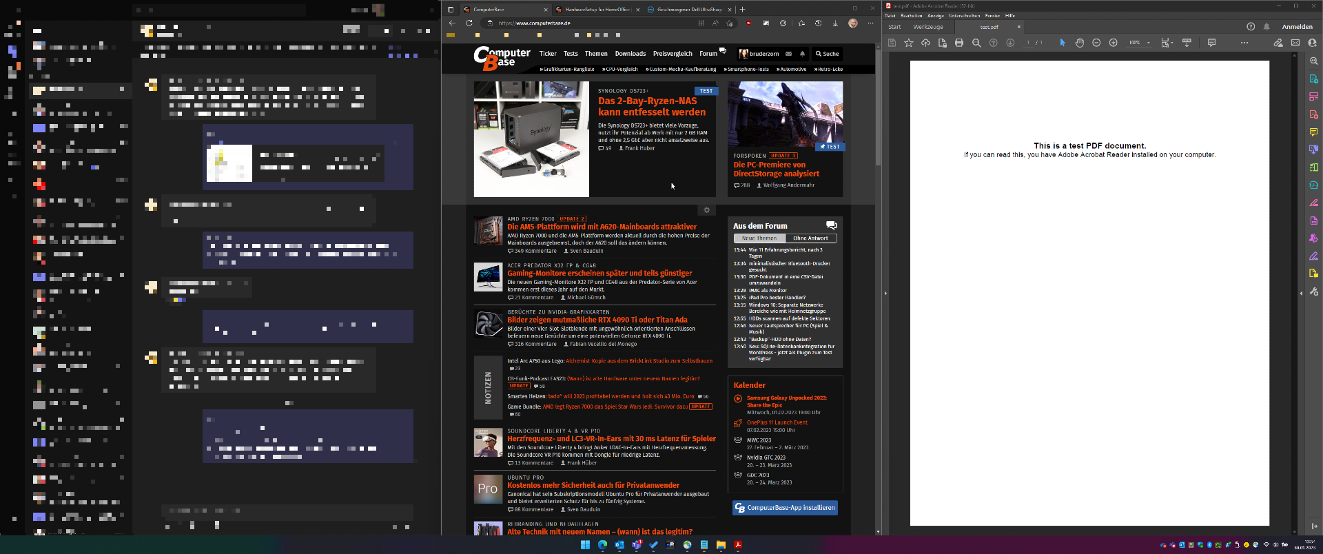Image resolution: width=1323 pixels, height=554 pixels.
Task: Open browser downloads arrow icon
Action: coord(835,23)
